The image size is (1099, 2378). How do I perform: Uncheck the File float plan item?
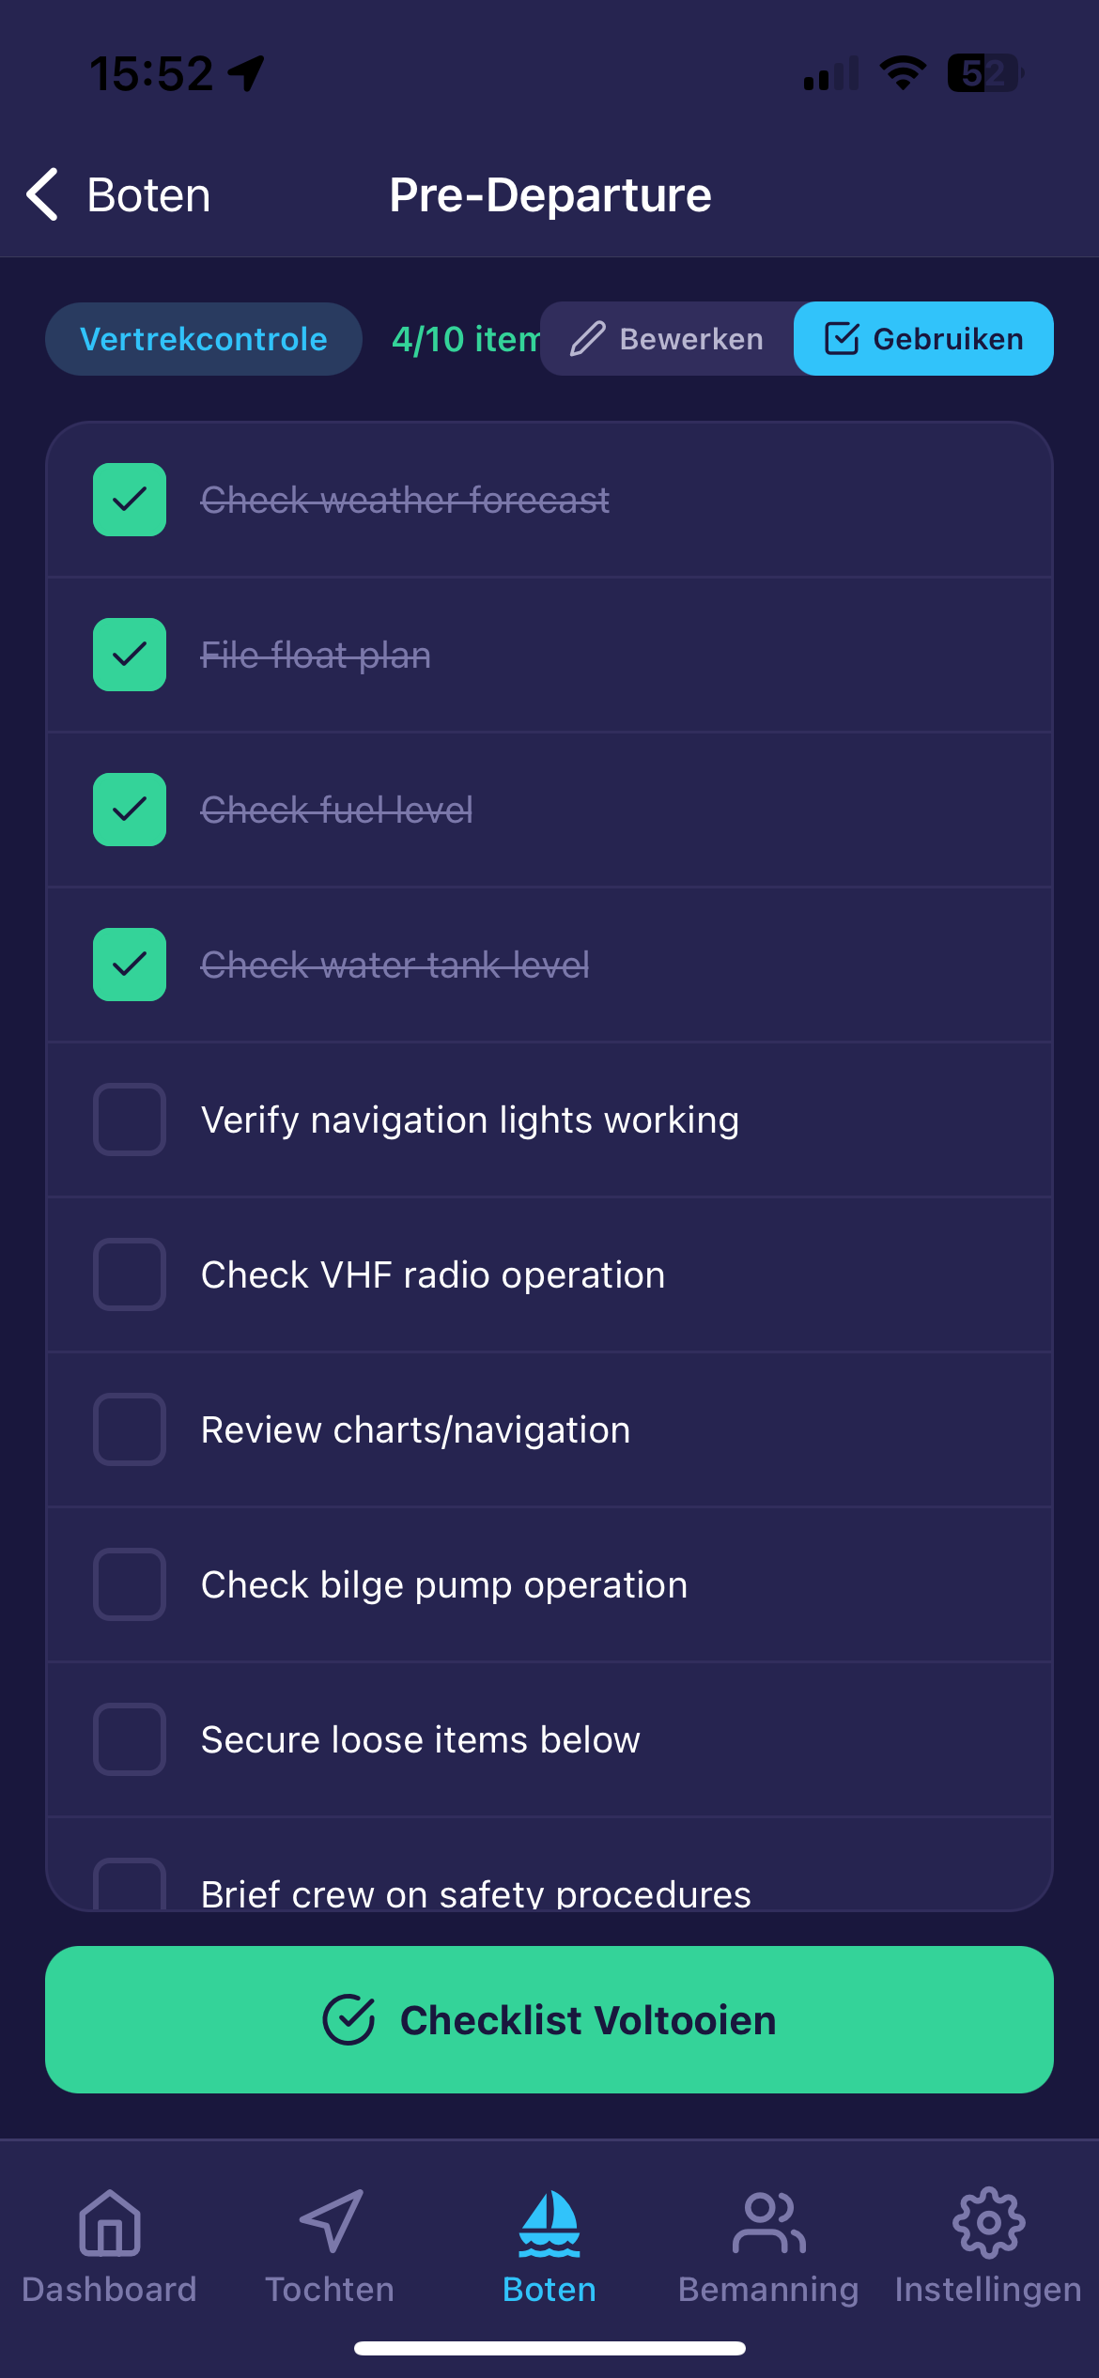[x=129, y=655]
